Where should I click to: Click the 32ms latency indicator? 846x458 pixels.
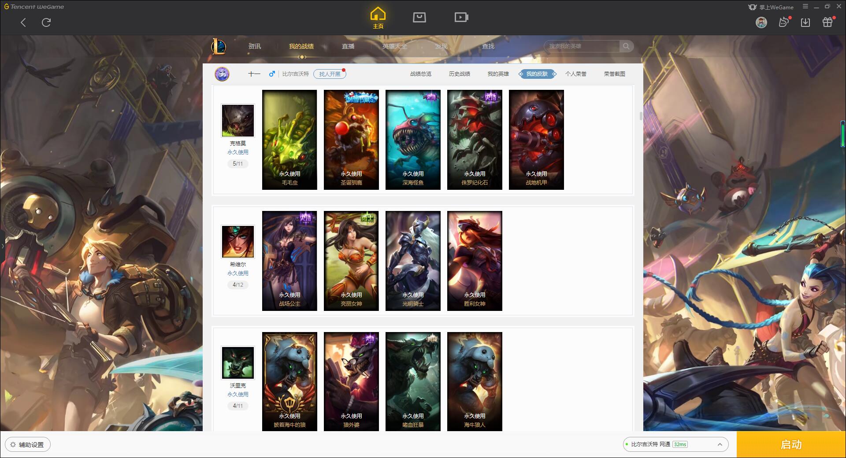680,444
